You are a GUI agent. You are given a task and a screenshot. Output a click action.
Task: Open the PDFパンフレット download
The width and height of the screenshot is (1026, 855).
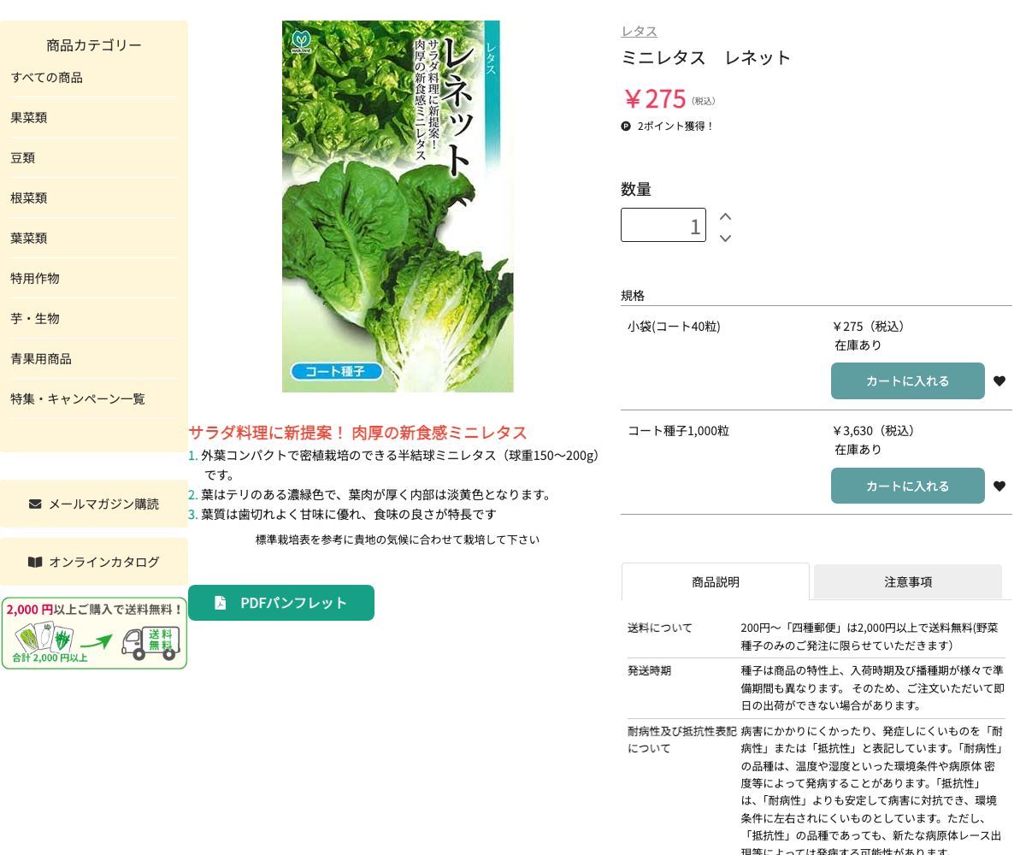pyautogui.click(x=281, y=603)
